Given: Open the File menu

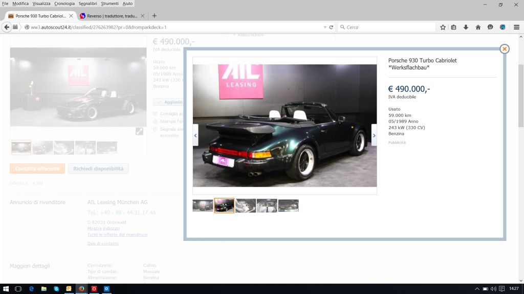Looking at the screenshot, I should 5,4.
